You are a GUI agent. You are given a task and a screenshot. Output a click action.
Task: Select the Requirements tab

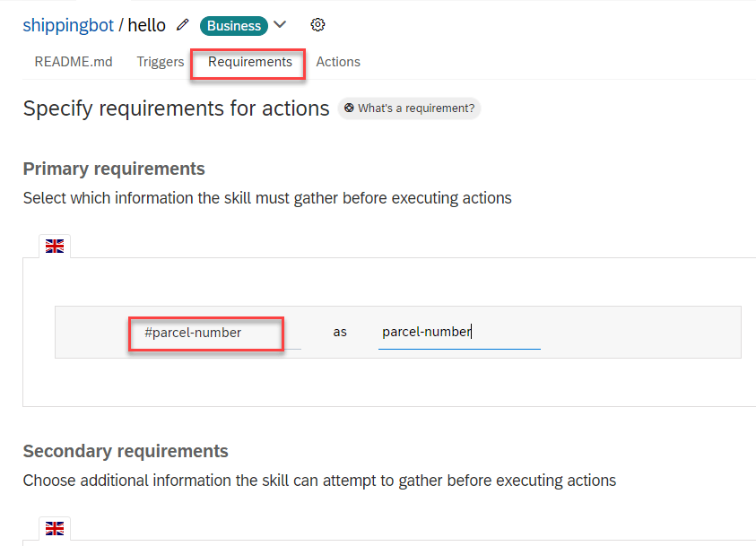point(250,62)
